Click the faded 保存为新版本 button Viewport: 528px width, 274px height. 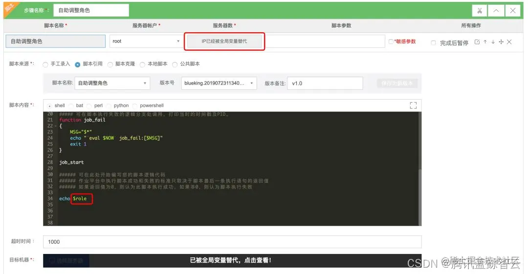(397, 83)
